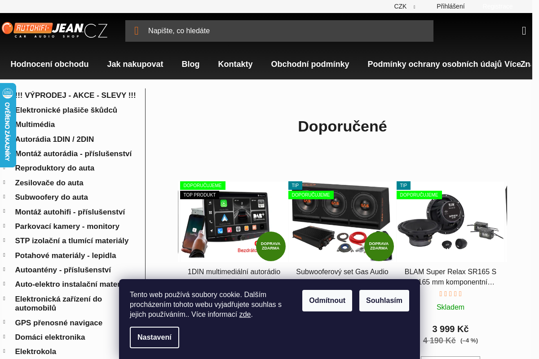Open Podmínky ochrany osobních údajů
Screen dimensions: 539x359
coord(435,64)
